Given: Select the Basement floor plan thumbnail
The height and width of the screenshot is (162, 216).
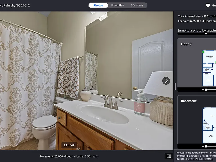Looking at the screenshot, I should coord(209,125).
